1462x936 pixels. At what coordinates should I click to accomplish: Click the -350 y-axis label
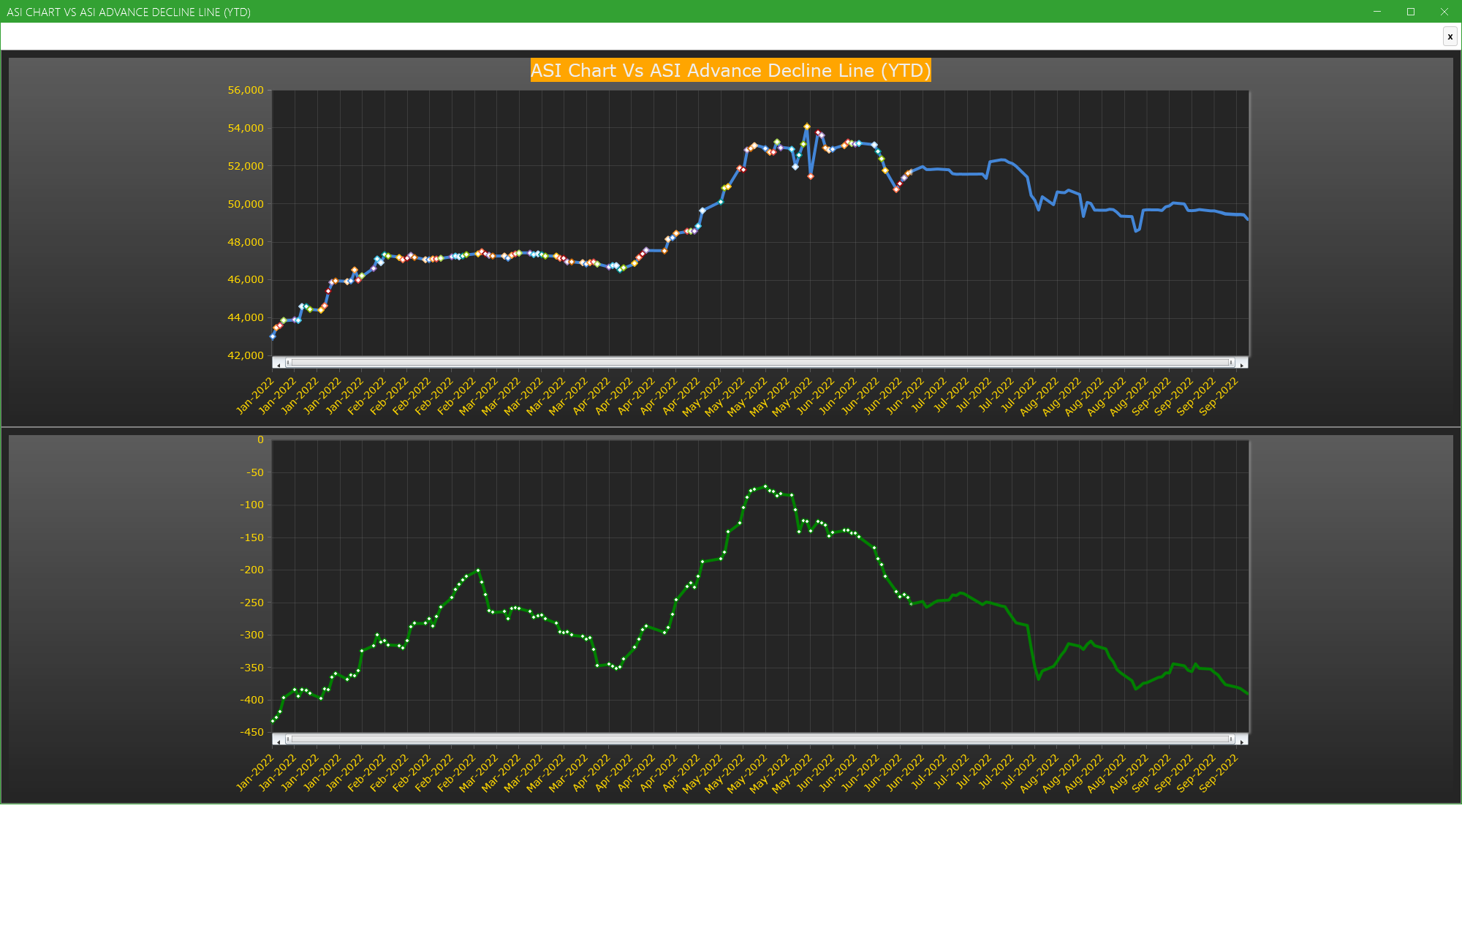click(252, 668)
